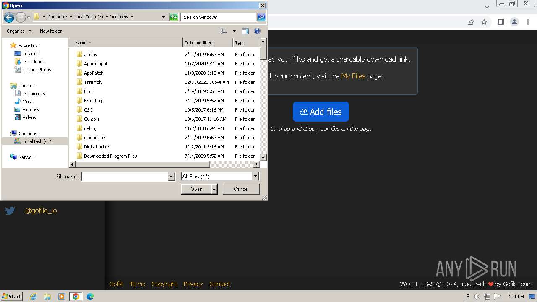Show hidden tray icons arrow

(468, 297)
